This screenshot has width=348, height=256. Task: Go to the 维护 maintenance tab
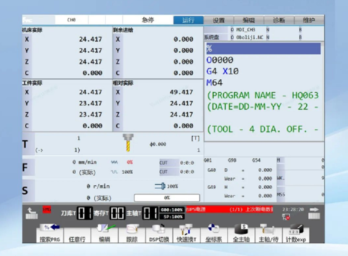coord(309,20)
